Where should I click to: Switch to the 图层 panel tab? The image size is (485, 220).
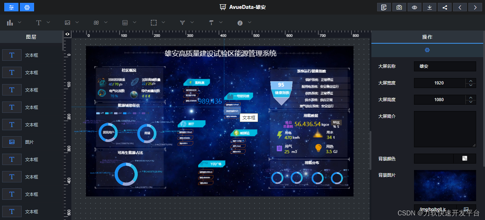31,37
